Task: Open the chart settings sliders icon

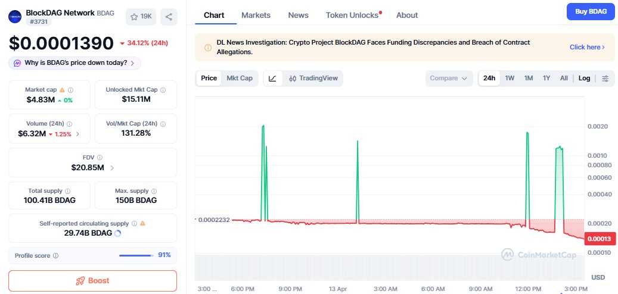Action: coord(605,79)
